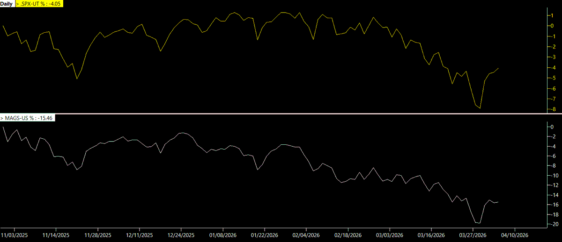
Task: Click the -10 value on the MAGS axis
Action: pos(554,176)
